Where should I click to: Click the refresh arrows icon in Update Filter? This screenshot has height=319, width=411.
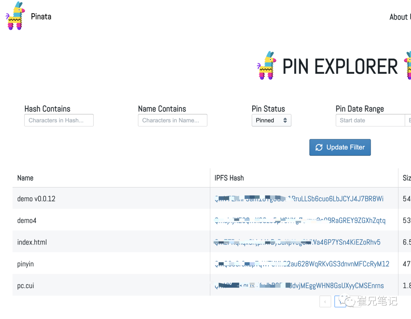click(x=319, y=148)
